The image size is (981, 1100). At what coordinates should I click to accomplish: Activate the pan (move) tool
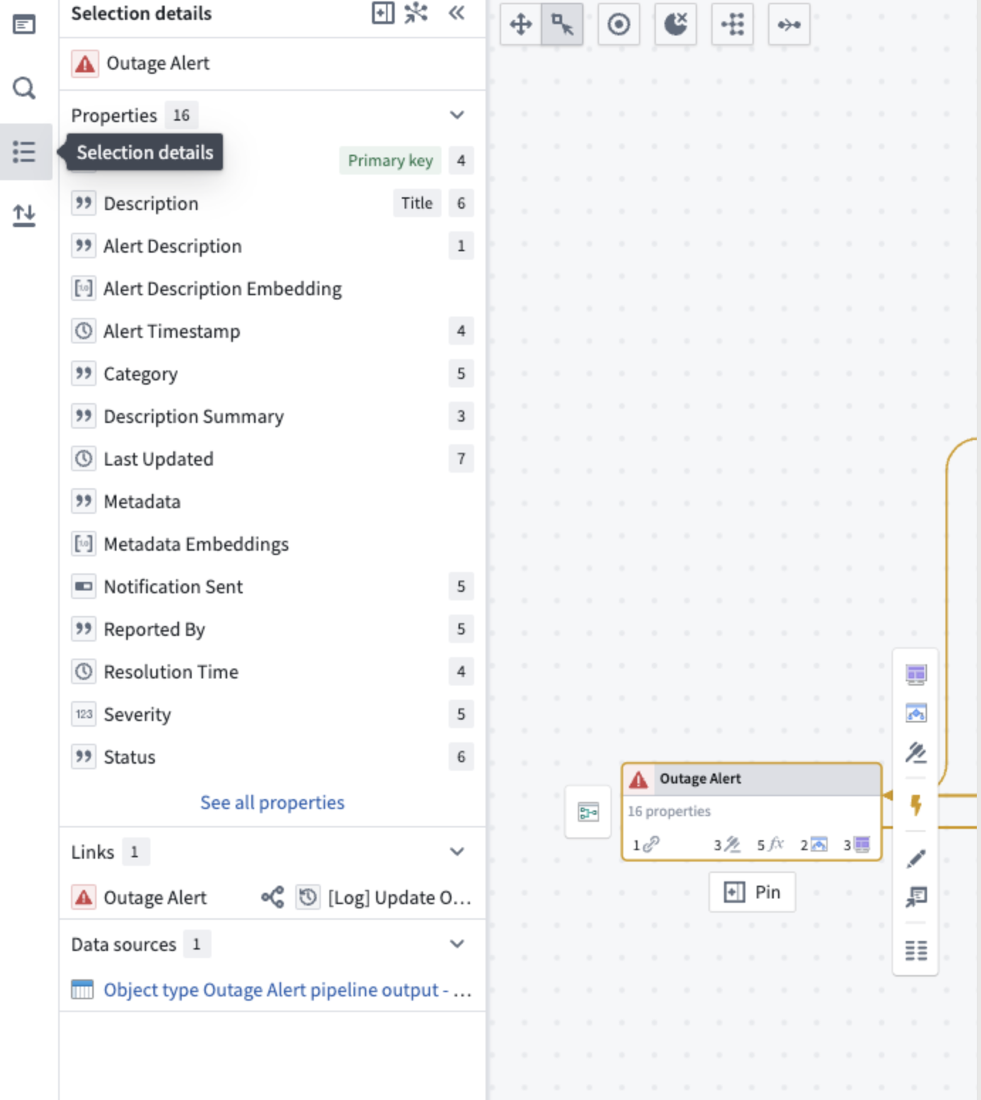(521, 25)
